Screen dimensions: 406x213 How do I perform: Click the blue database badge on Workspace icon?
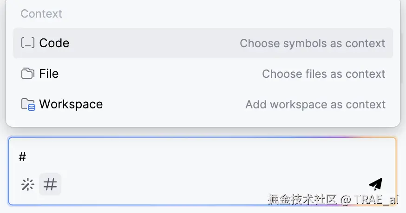[x=32, y=107]
